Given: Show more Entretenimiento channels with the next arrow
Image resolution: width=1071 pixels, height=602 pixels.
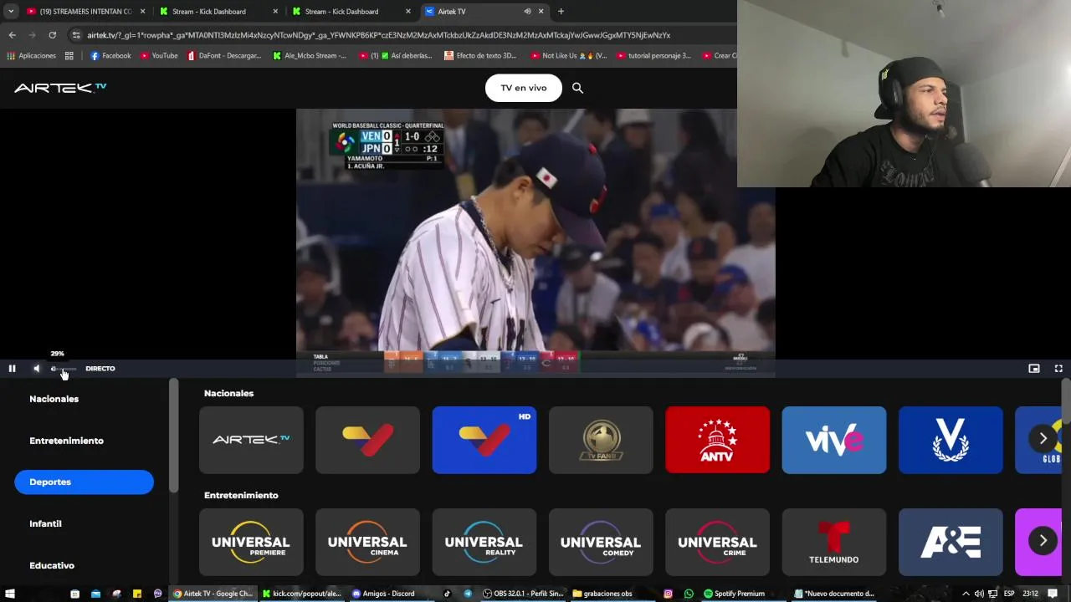Looking at the screenshot, I should [x=1043, y=540].
